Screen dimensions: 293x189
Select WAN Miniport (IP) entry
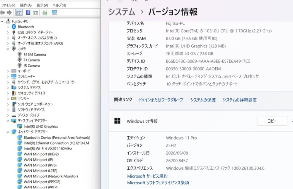[38, 160]
